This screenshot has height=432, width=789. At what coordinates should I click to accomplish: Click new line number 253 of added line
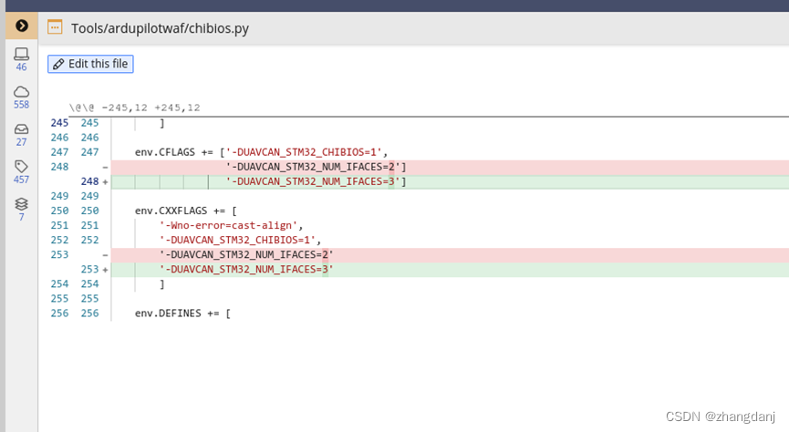click(89, 270)
